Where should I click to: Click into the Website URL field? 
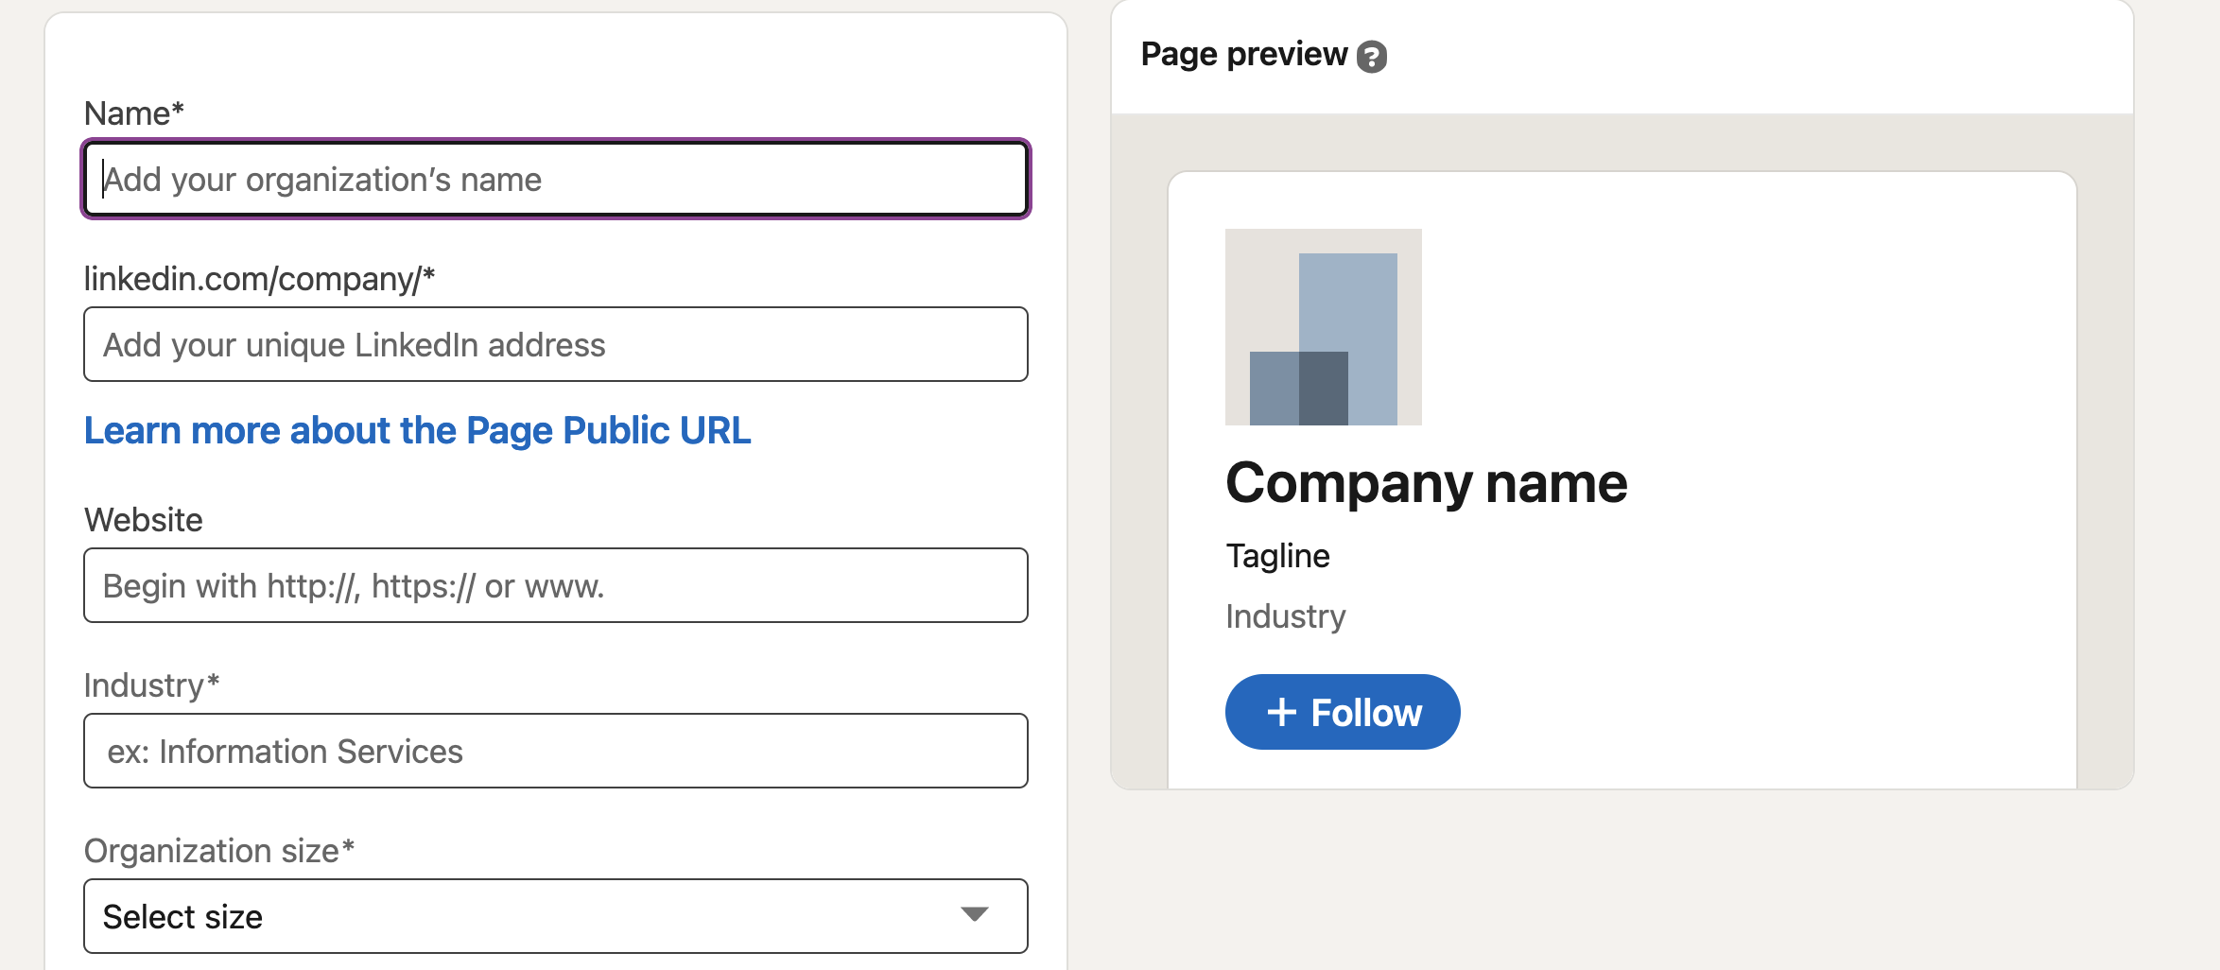556,586
